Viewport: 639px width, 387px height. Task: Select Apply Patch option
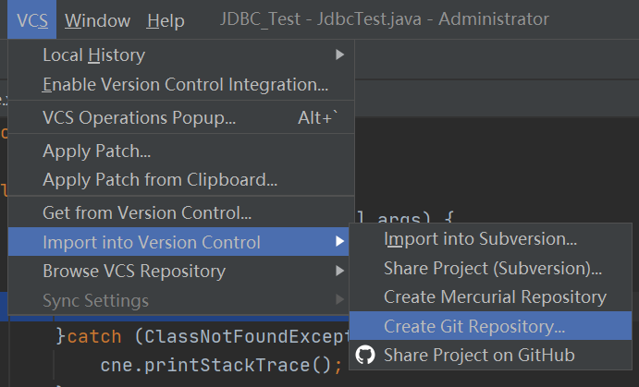(x=181, y=151)
